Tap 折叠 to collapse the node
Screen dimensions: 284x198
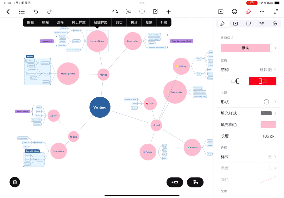click(x=164, y=22)
